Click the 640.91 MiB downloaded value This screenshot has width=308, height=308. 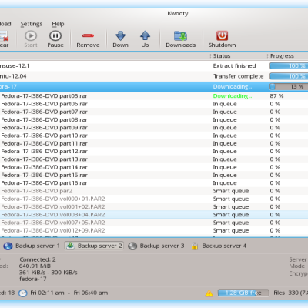tap(35, 266)
